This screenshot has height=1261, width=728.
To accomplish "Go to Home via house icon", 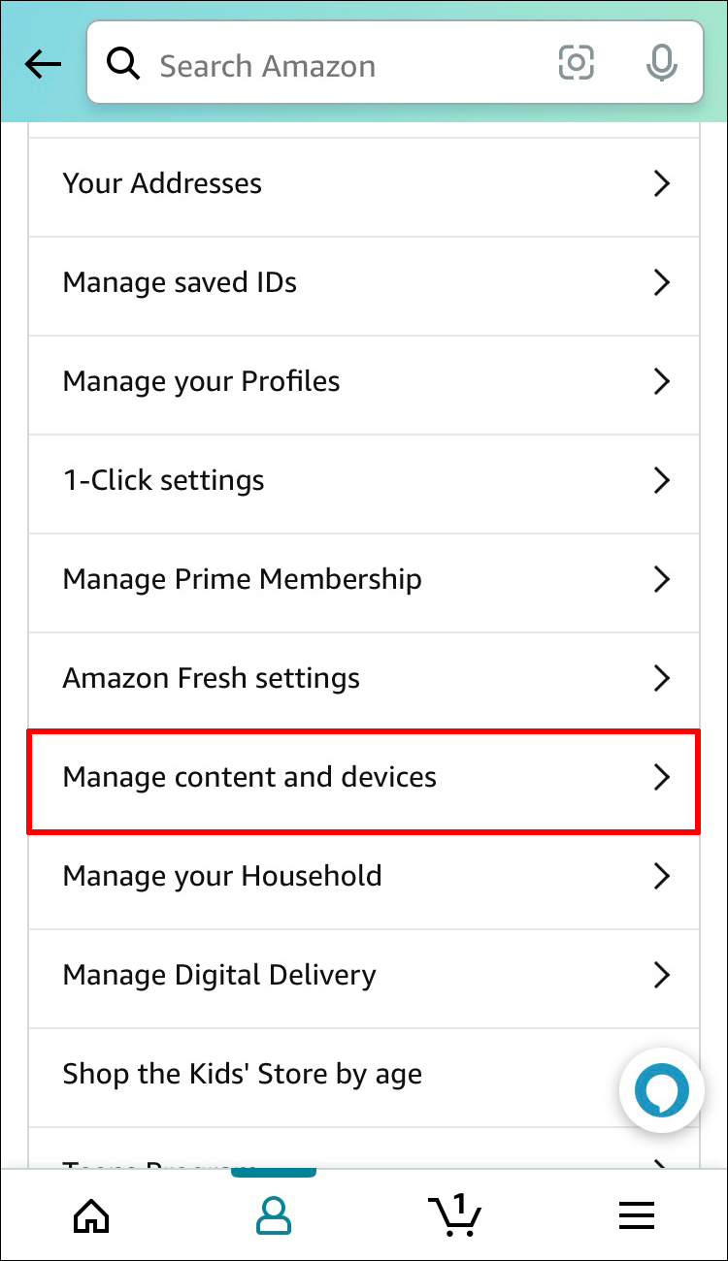I will 92,1213.
